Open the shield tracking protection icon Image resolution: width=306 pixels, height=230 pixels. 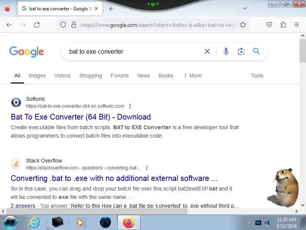(x=63, y=25)
